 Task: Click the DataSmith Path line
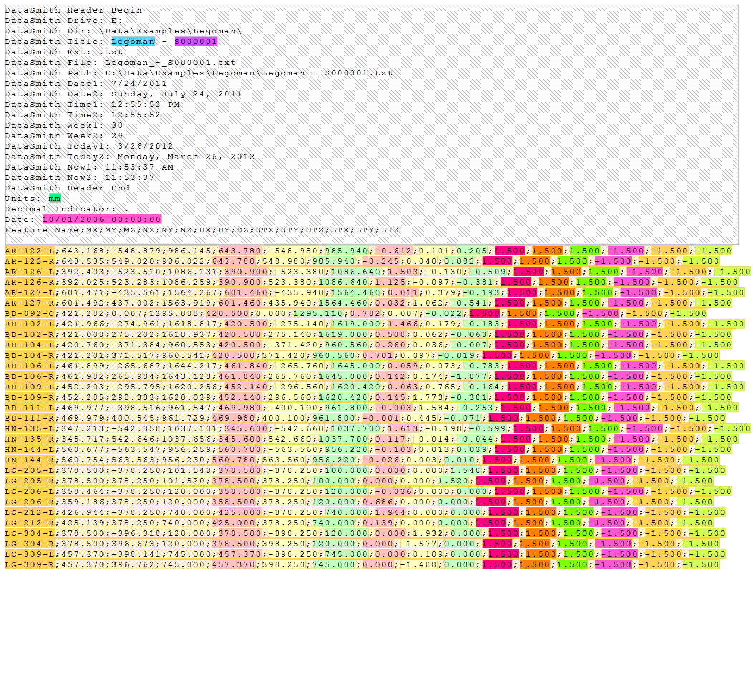[199, 73]
